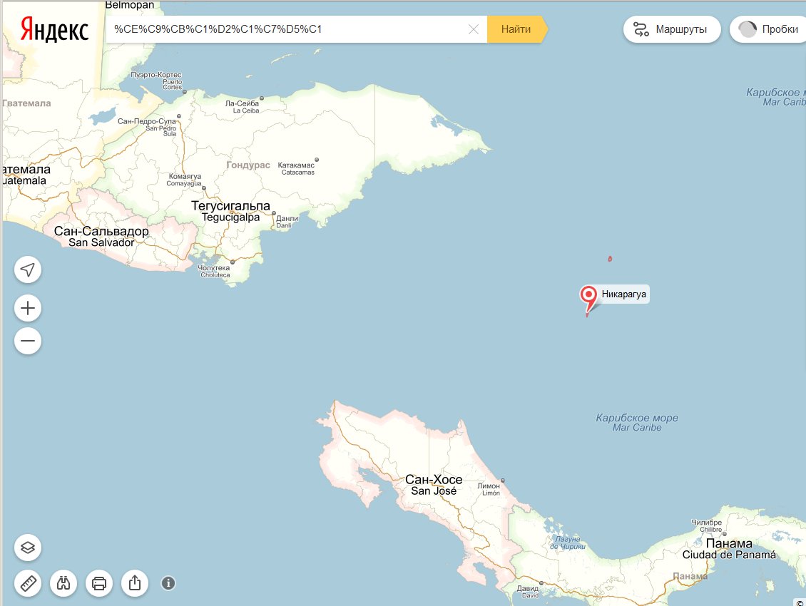Print the map with printer icon
Image resolution: width=806 pixels, height=606 pixels.
coord(99,583)
